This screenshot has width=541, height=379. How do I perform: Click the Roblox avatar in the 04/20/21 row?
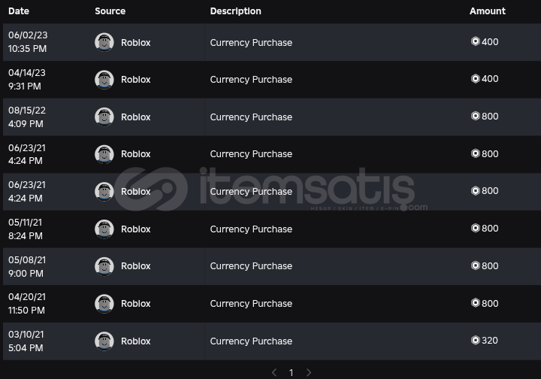pyautogui.click(x=104, y=304)
